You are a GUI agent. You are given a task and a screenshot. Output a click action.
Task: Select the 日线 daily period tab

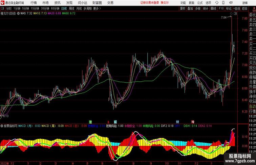(x=64, y=8)
